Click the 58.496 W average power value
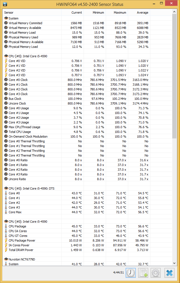 pyautogui.click(x=142, y=240)
